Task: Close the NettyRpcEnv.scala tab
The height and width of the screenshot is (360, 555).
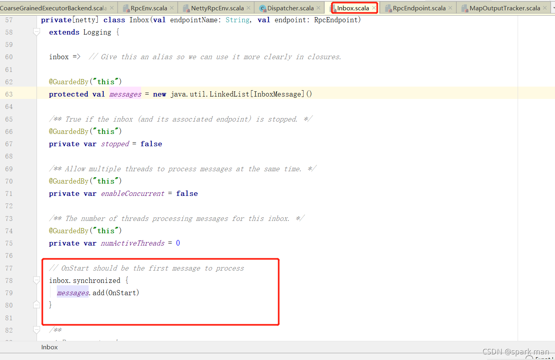Action: [249, 8]
